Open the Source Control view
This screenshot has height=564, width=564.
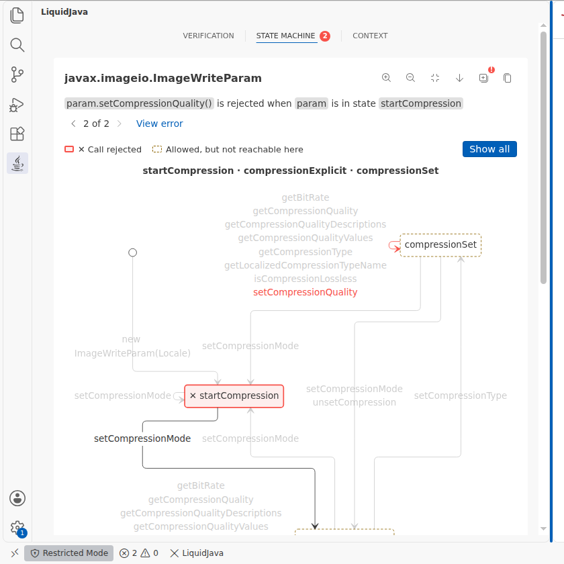coord(17,75)
